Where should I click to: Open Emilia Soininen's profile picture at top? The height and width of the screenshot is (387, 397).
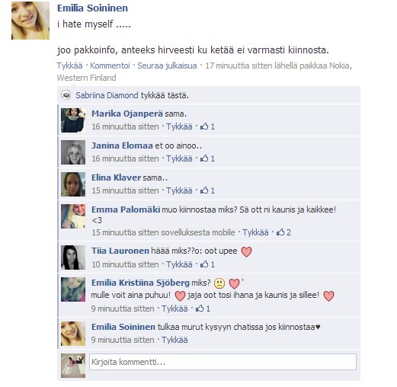click(x=30, y=21)
